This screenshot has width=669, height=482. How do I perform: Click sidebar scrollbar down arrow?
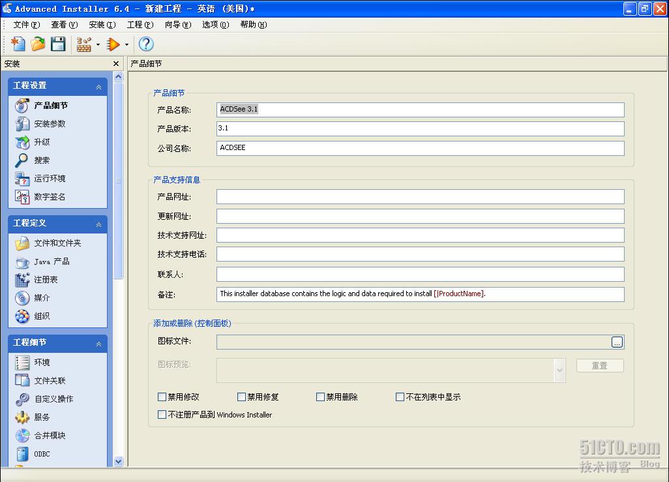coord(119,461)
